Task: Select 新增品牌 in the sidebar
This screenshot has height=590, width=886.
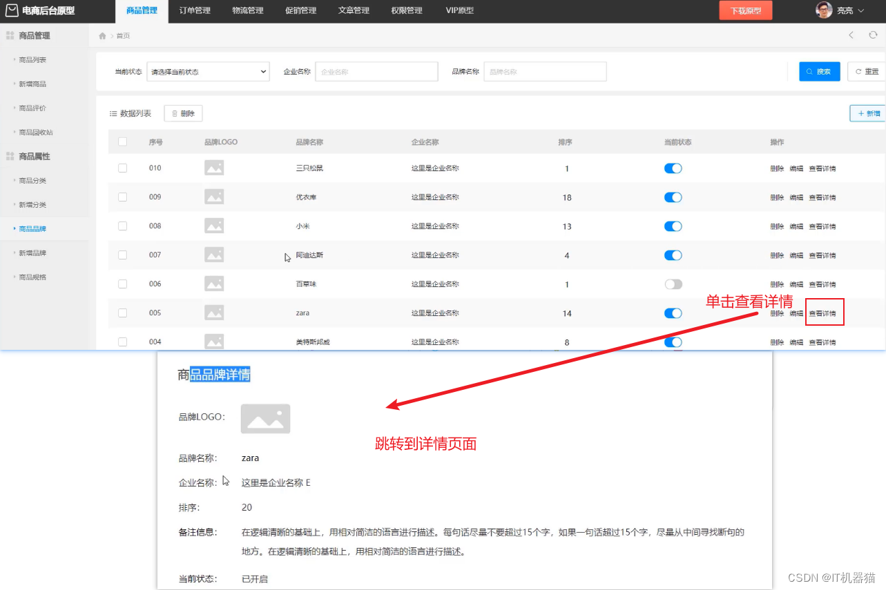Action: 32,253
